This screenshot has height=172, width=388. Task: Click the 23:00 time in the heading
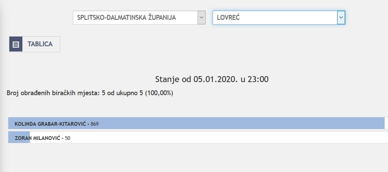pyautogui.click(x=258, y=79)
